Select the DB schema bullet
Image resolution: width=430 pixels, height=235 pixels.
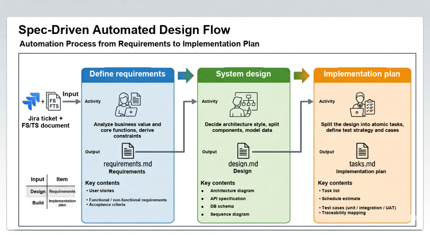pyautogui.click(x=218, y=206)
